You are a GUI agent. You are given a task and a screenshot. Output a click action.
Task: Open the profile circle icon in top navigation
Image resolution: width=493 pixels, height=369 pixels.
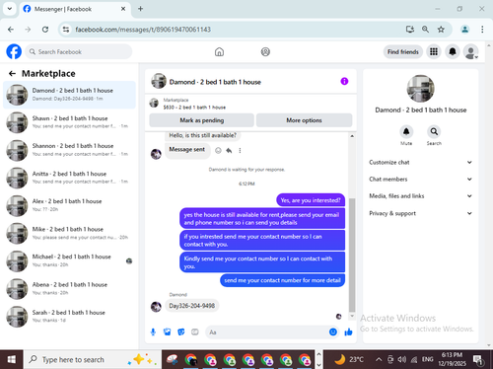coord(265,52)
